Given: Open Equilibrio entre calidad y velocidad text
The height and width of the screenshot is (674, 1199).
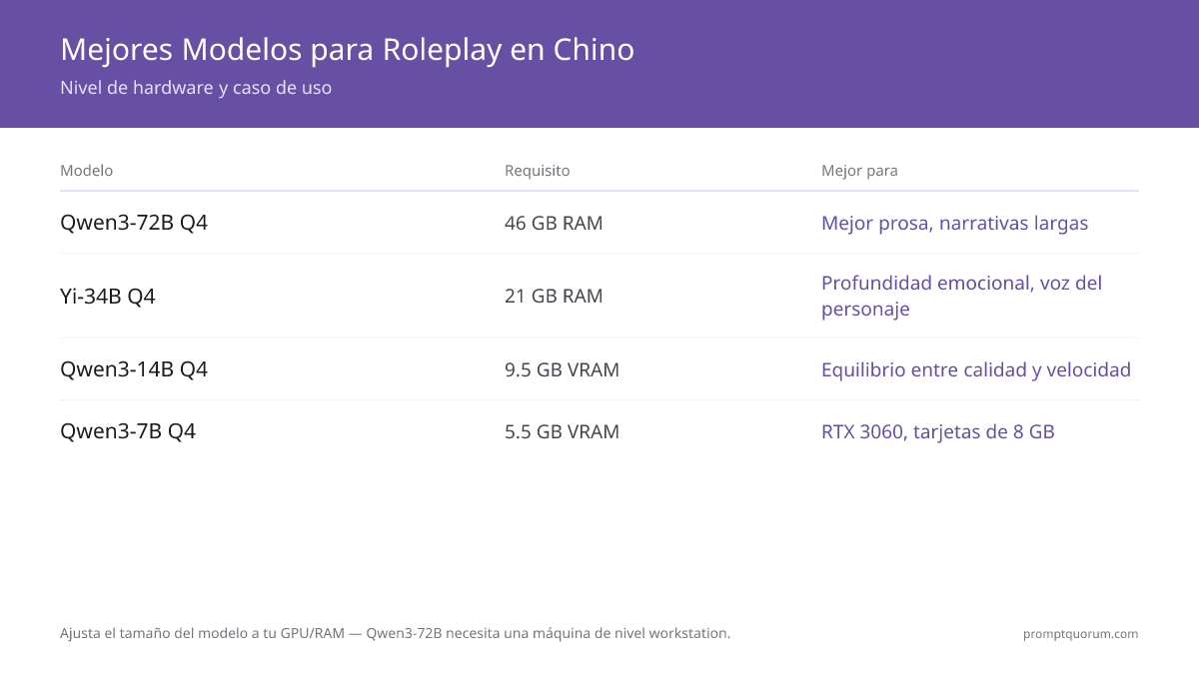Looking at the screenshot, I should [x=976, y=369].
